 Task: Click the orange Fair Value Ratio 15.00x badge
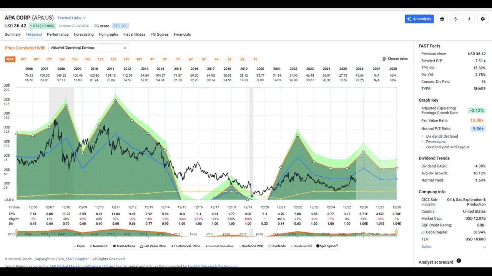(477, 120)
